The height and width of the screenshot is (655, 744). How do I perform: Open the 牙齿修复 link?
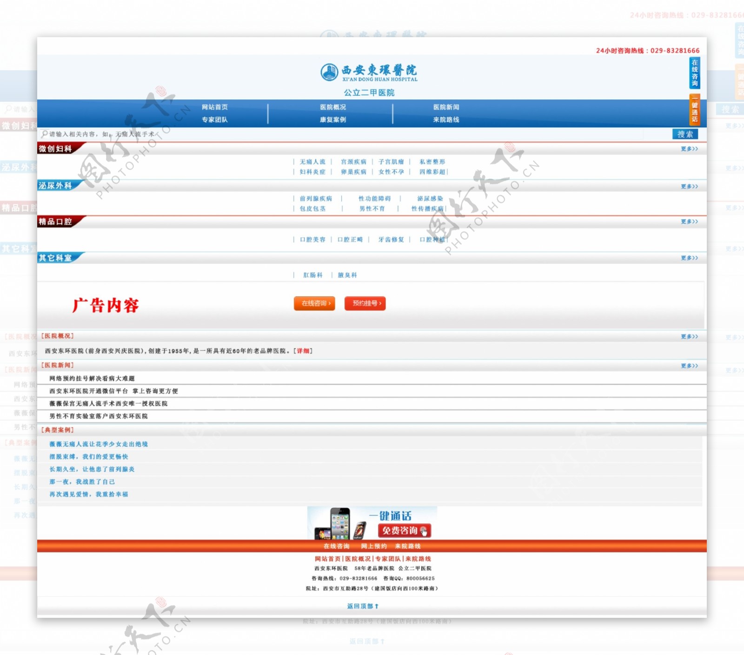(391, 240)
